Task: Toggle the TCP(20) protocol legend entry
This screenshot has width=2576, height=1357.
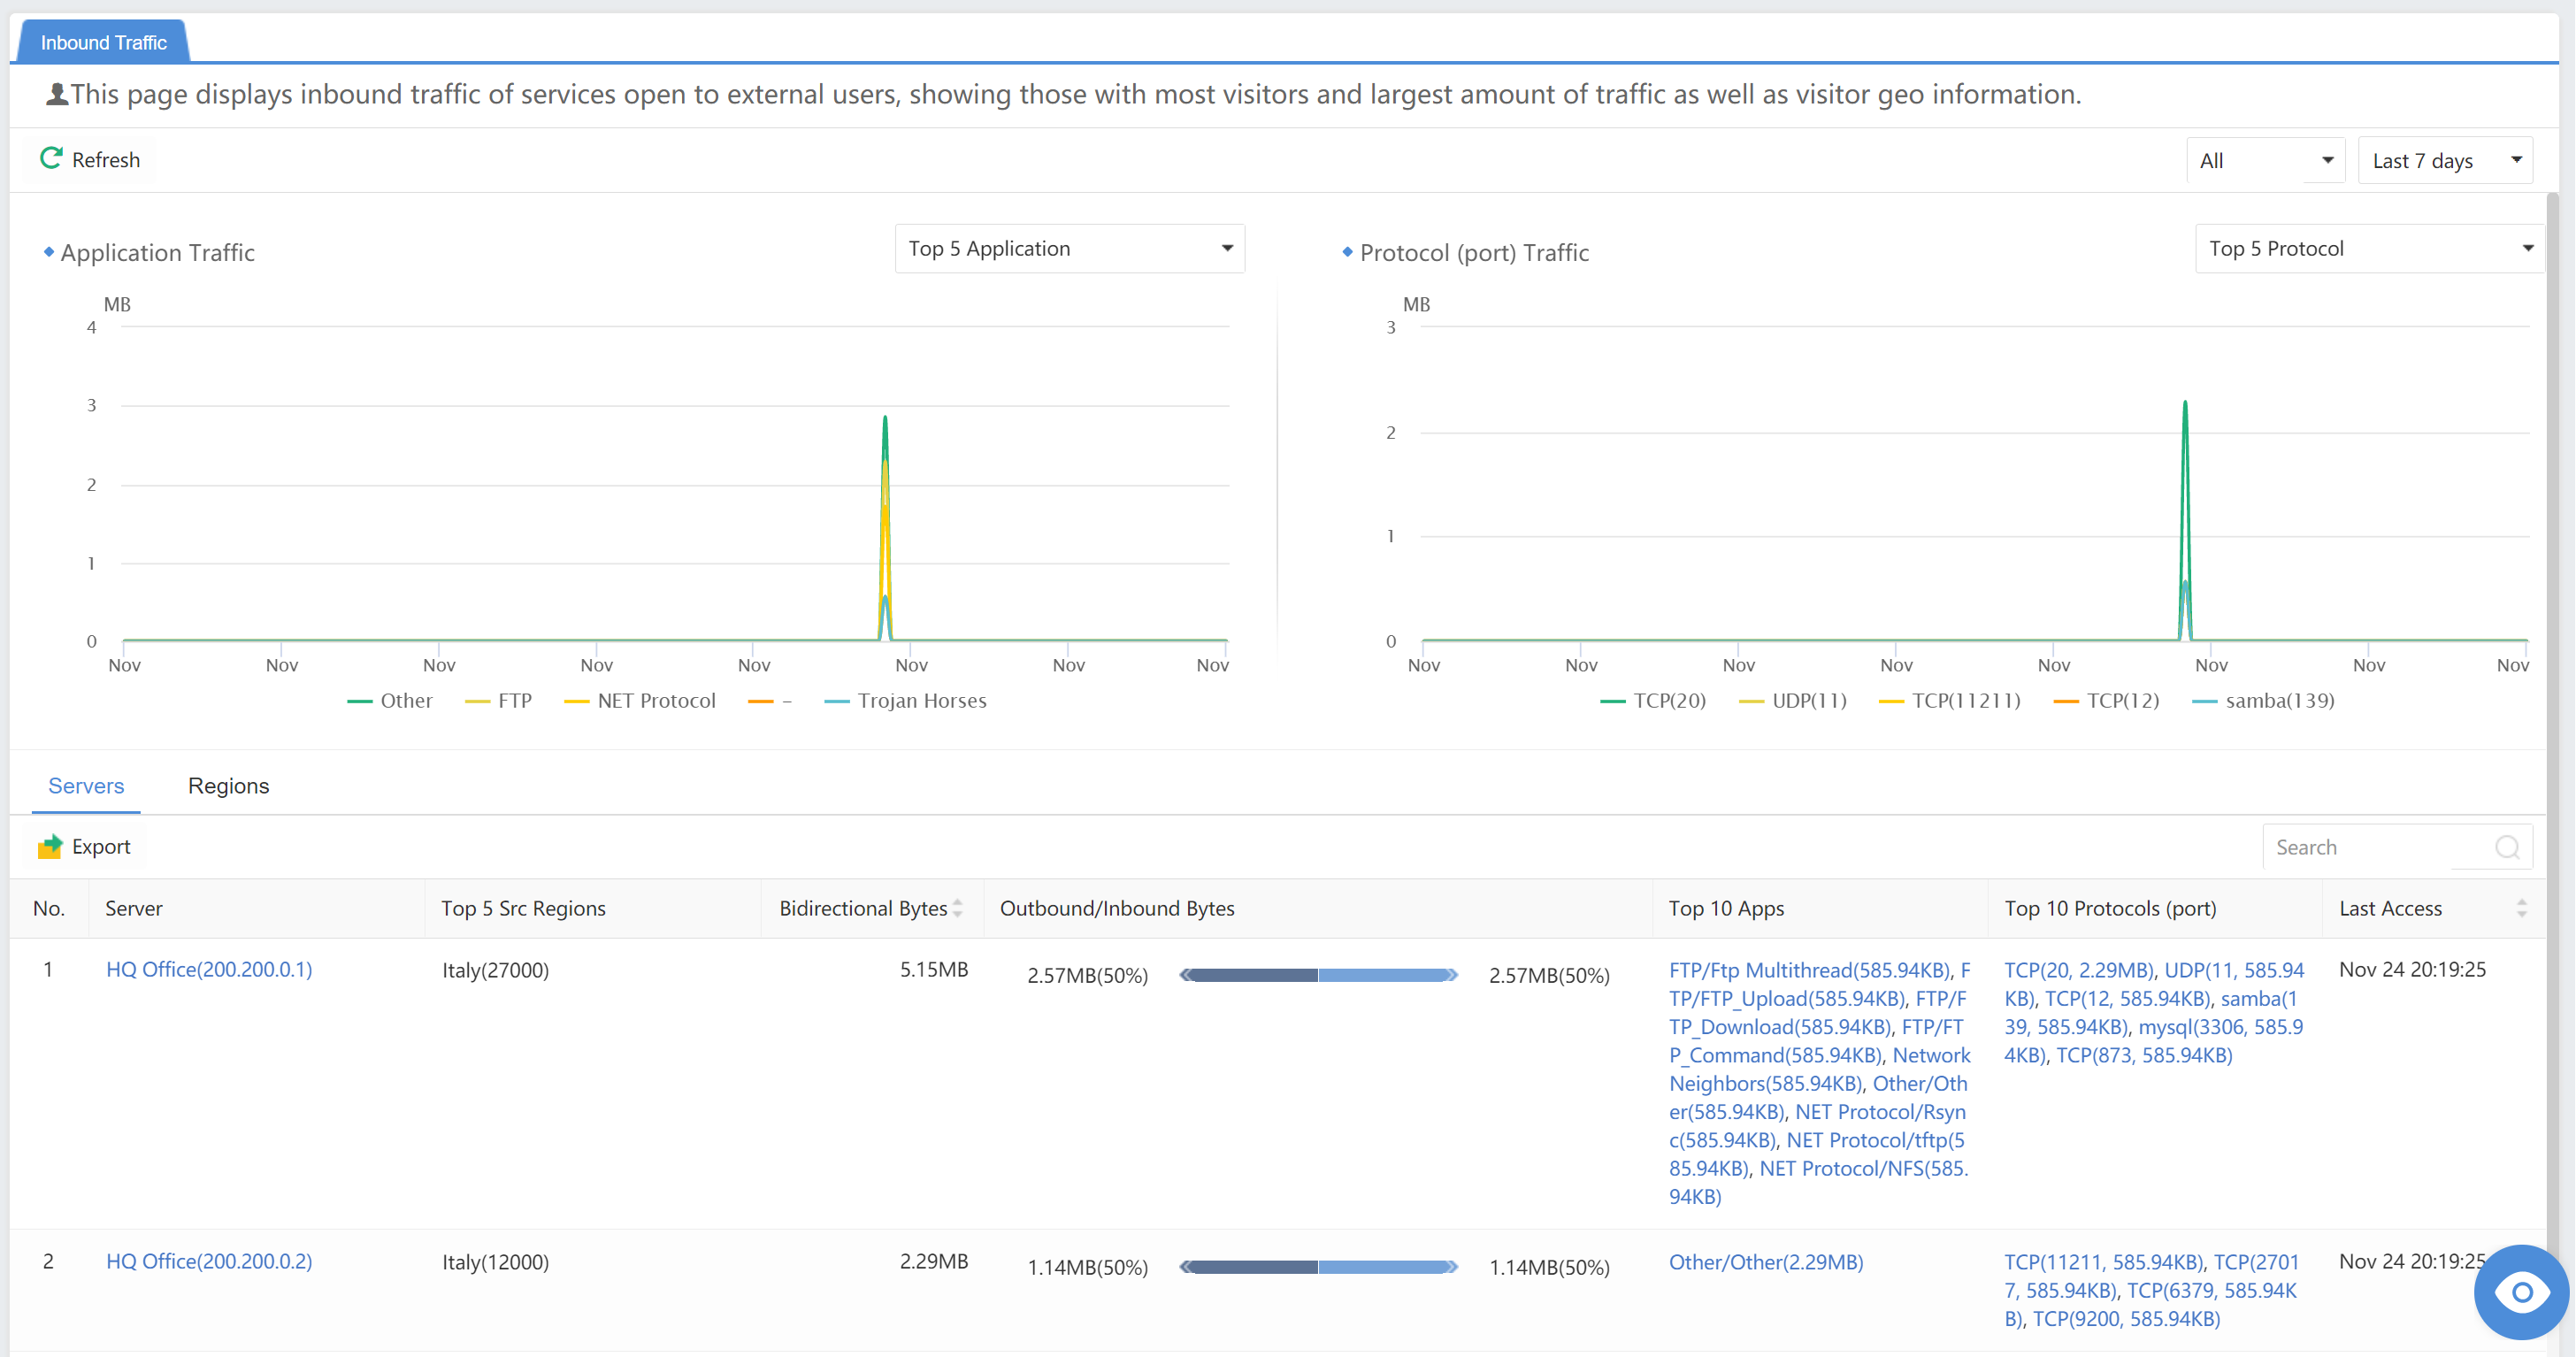Action: point(1653,701)
